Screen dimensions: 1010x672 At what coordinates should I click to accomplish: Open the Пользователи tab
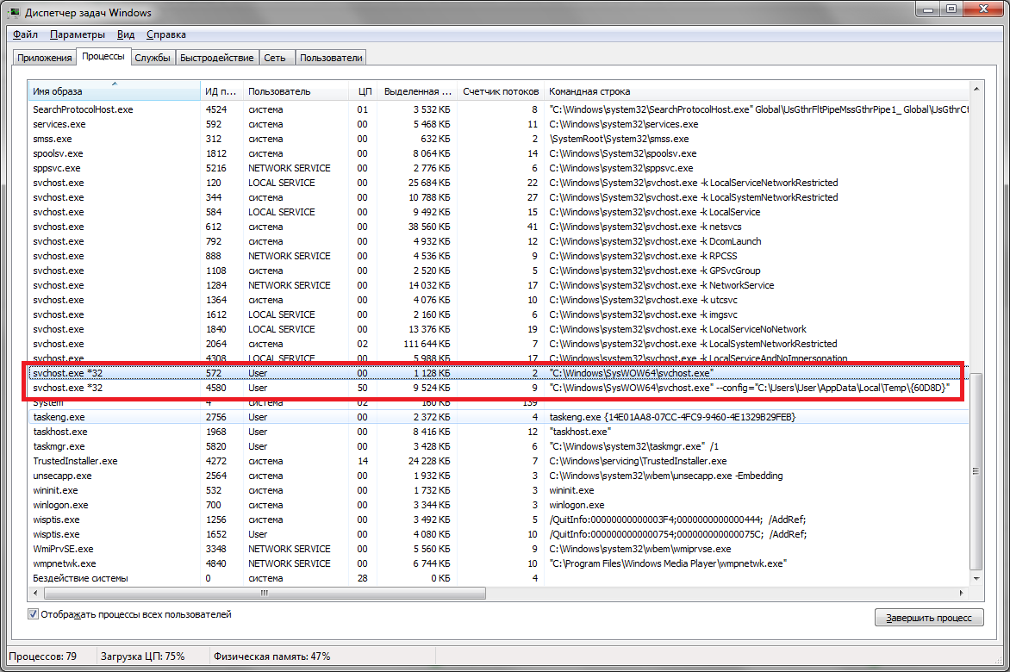(x=332, y=58)
